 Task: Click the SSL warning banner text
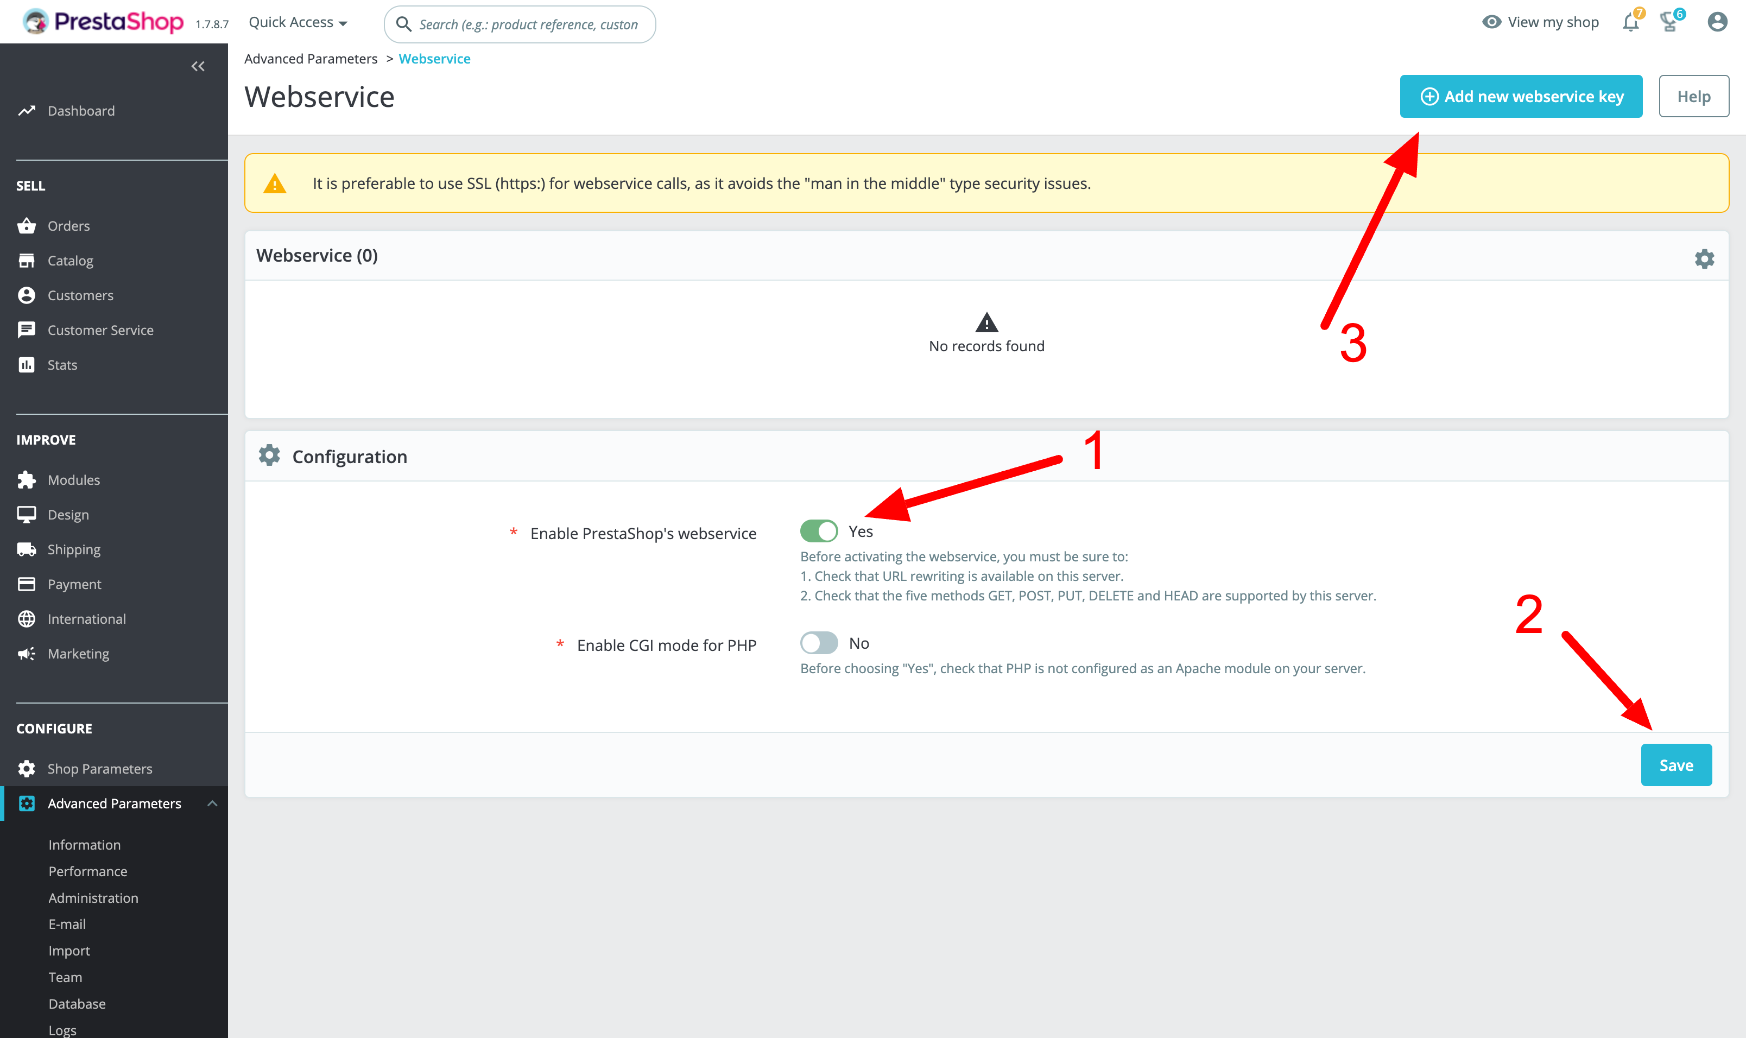[x=701, y=183]
